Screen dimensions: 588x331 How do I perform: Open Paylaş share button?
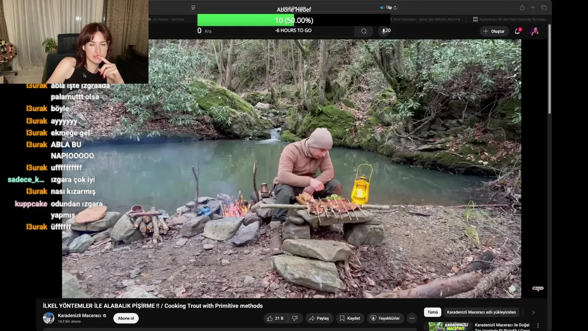point(319,318)
